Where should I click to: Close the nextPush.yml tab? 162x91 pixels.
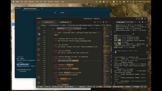71,22
